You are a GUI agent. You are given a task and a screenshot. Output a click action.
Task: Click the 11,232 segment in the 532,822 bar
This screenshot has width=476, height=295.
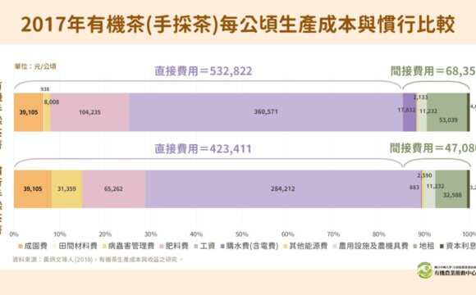[423, 112]
